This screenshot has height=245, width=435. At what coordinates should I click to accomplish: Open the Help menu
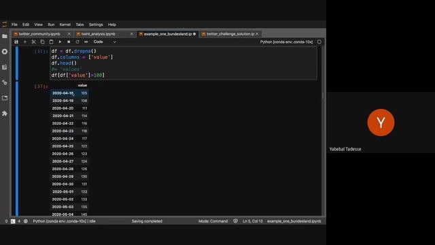tap(112, 24)
